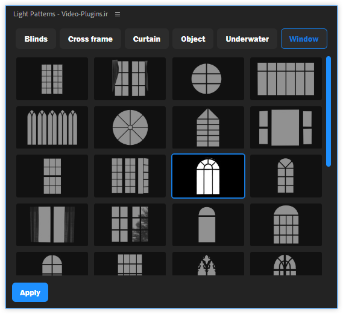This screenshot has width=343, height=314.
Task: Select the large pane with side panels
Action: point(286,127)
